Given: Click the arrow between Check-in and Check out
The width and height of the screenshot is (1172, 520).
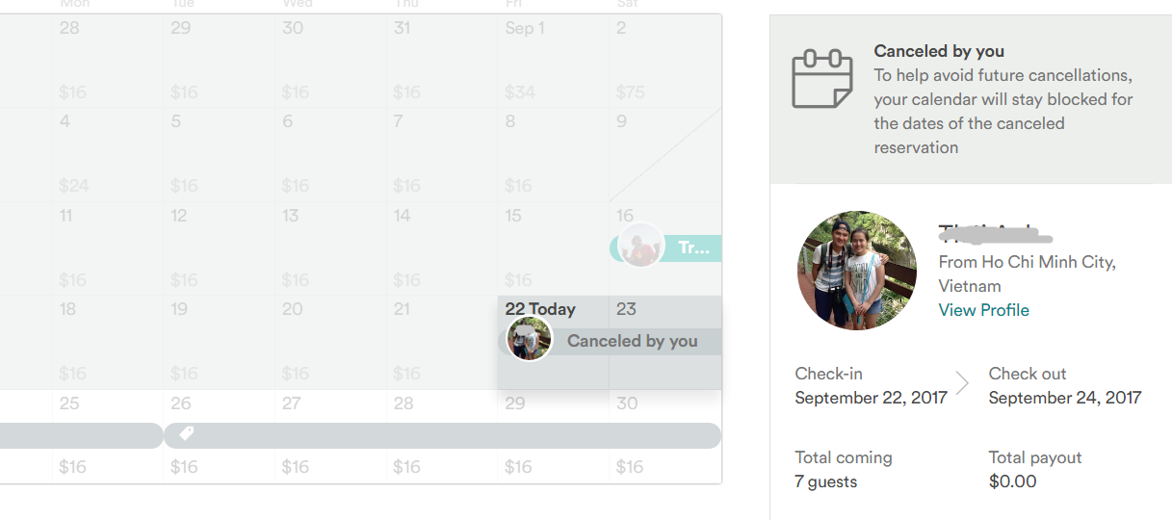Looking at the screenshot, I should 962,385.
